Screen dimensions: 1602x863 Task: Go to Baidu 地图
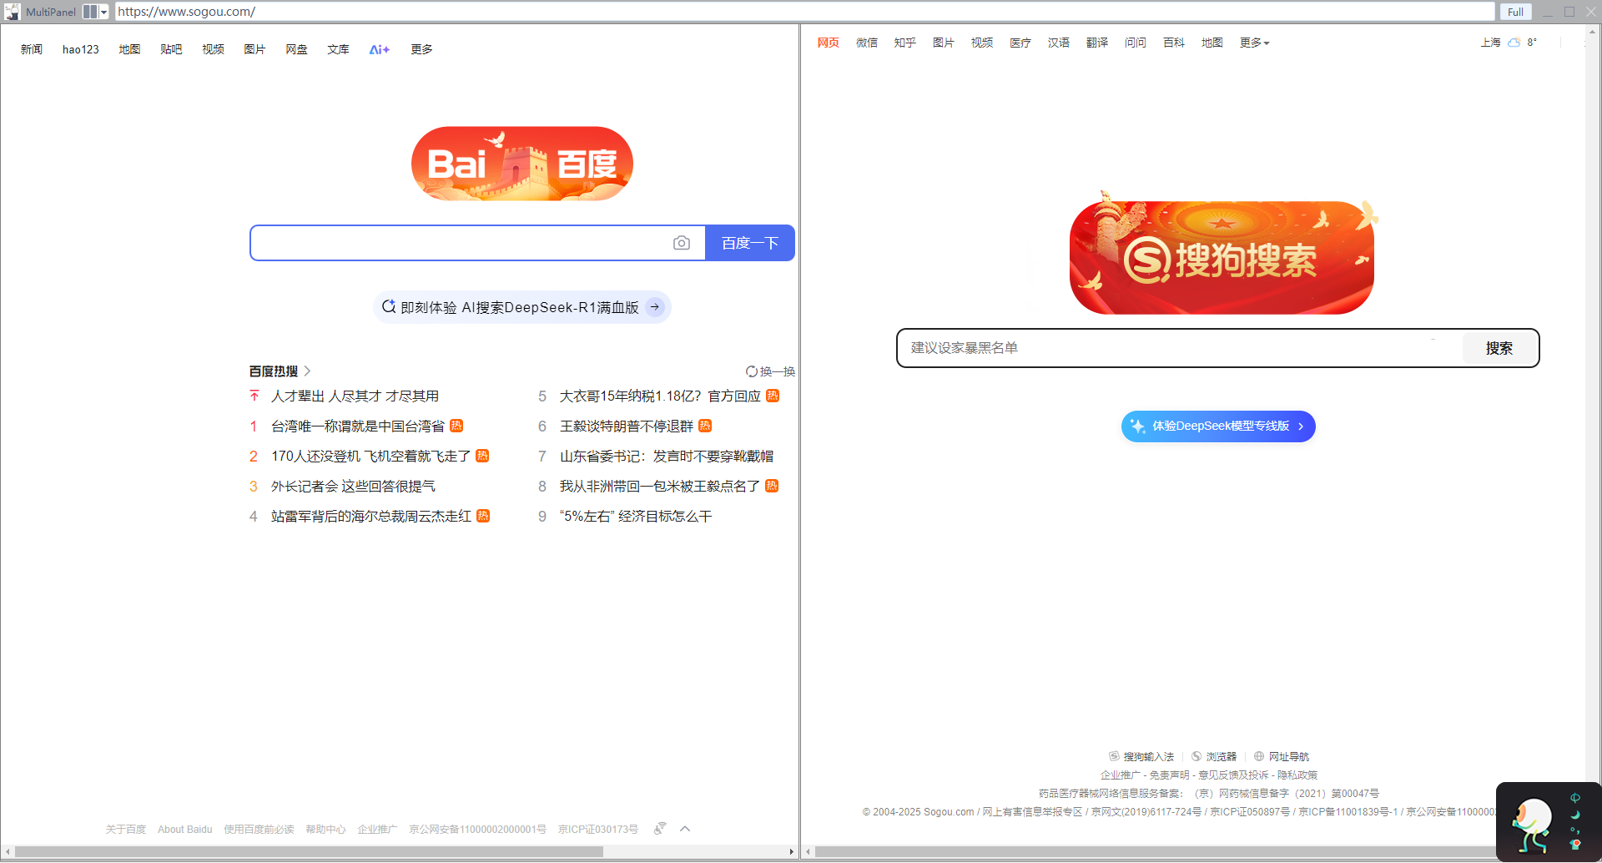129,49
